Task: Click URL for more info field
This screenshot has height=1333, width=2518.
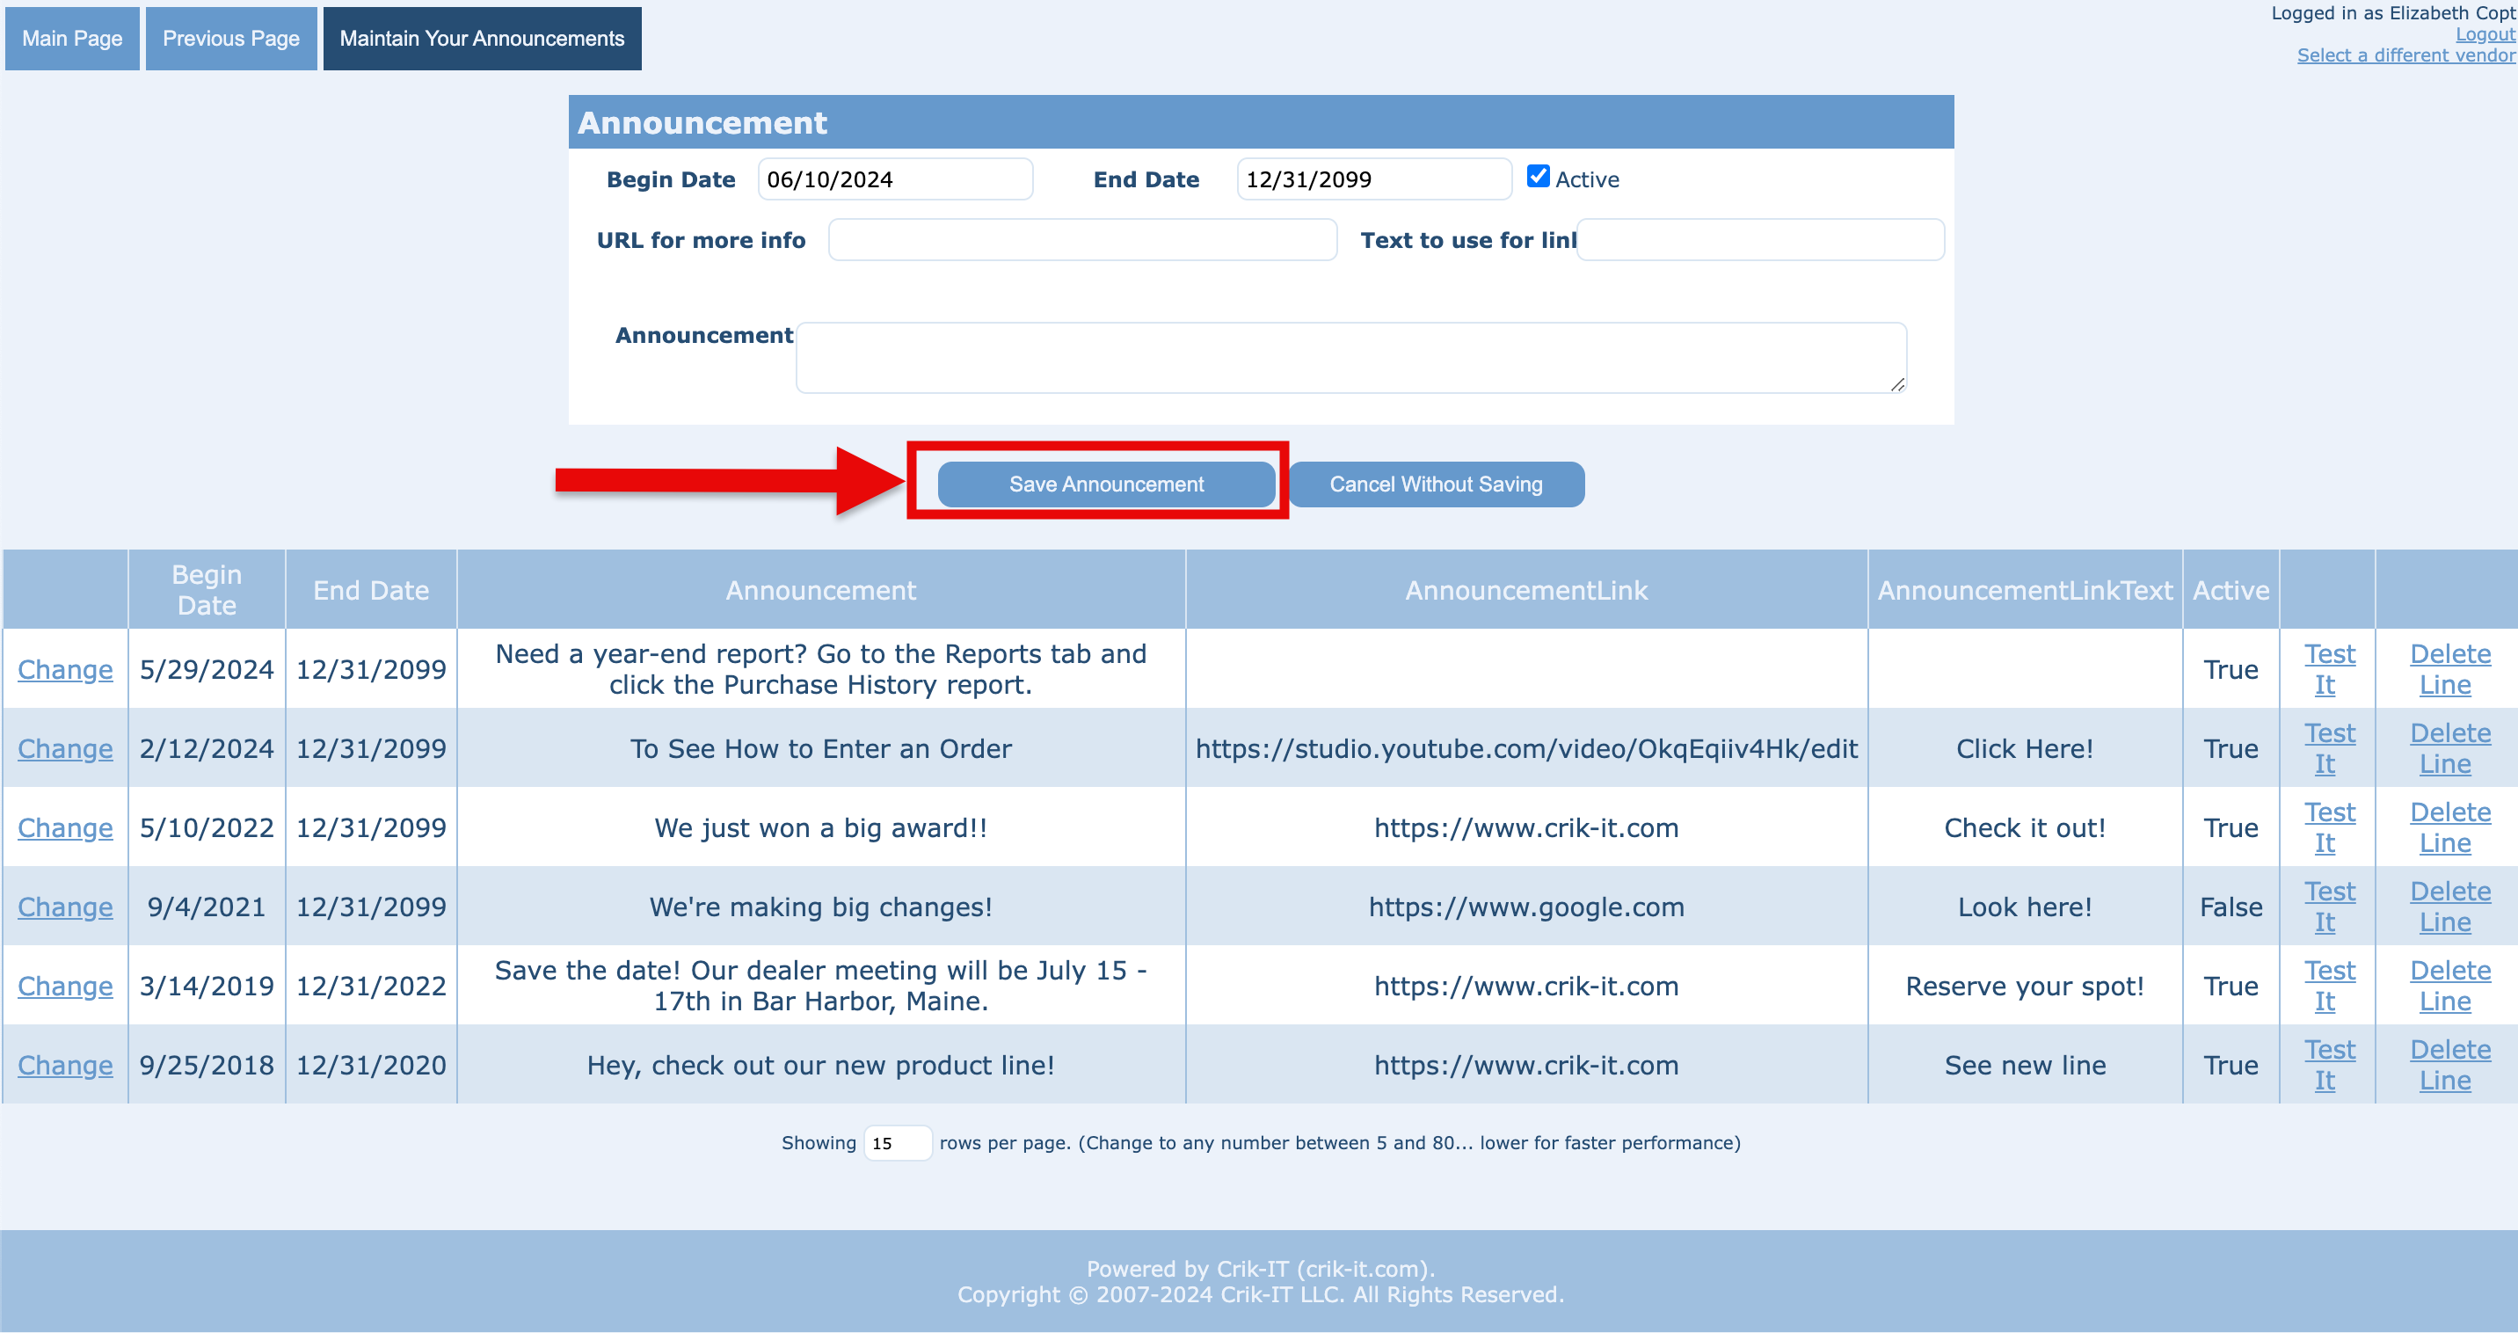Action: click(x=1082, y=240)
